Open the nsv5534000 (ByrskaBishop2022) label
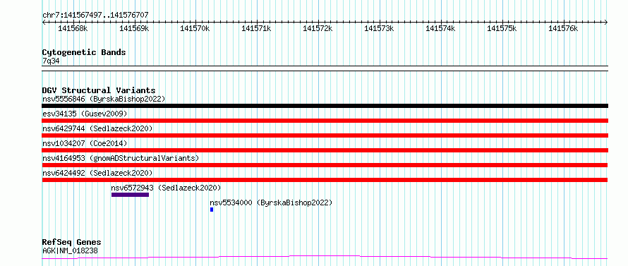The width and height of the screenshot is (628, 266). pyautogui.click(x=271, y=202)
